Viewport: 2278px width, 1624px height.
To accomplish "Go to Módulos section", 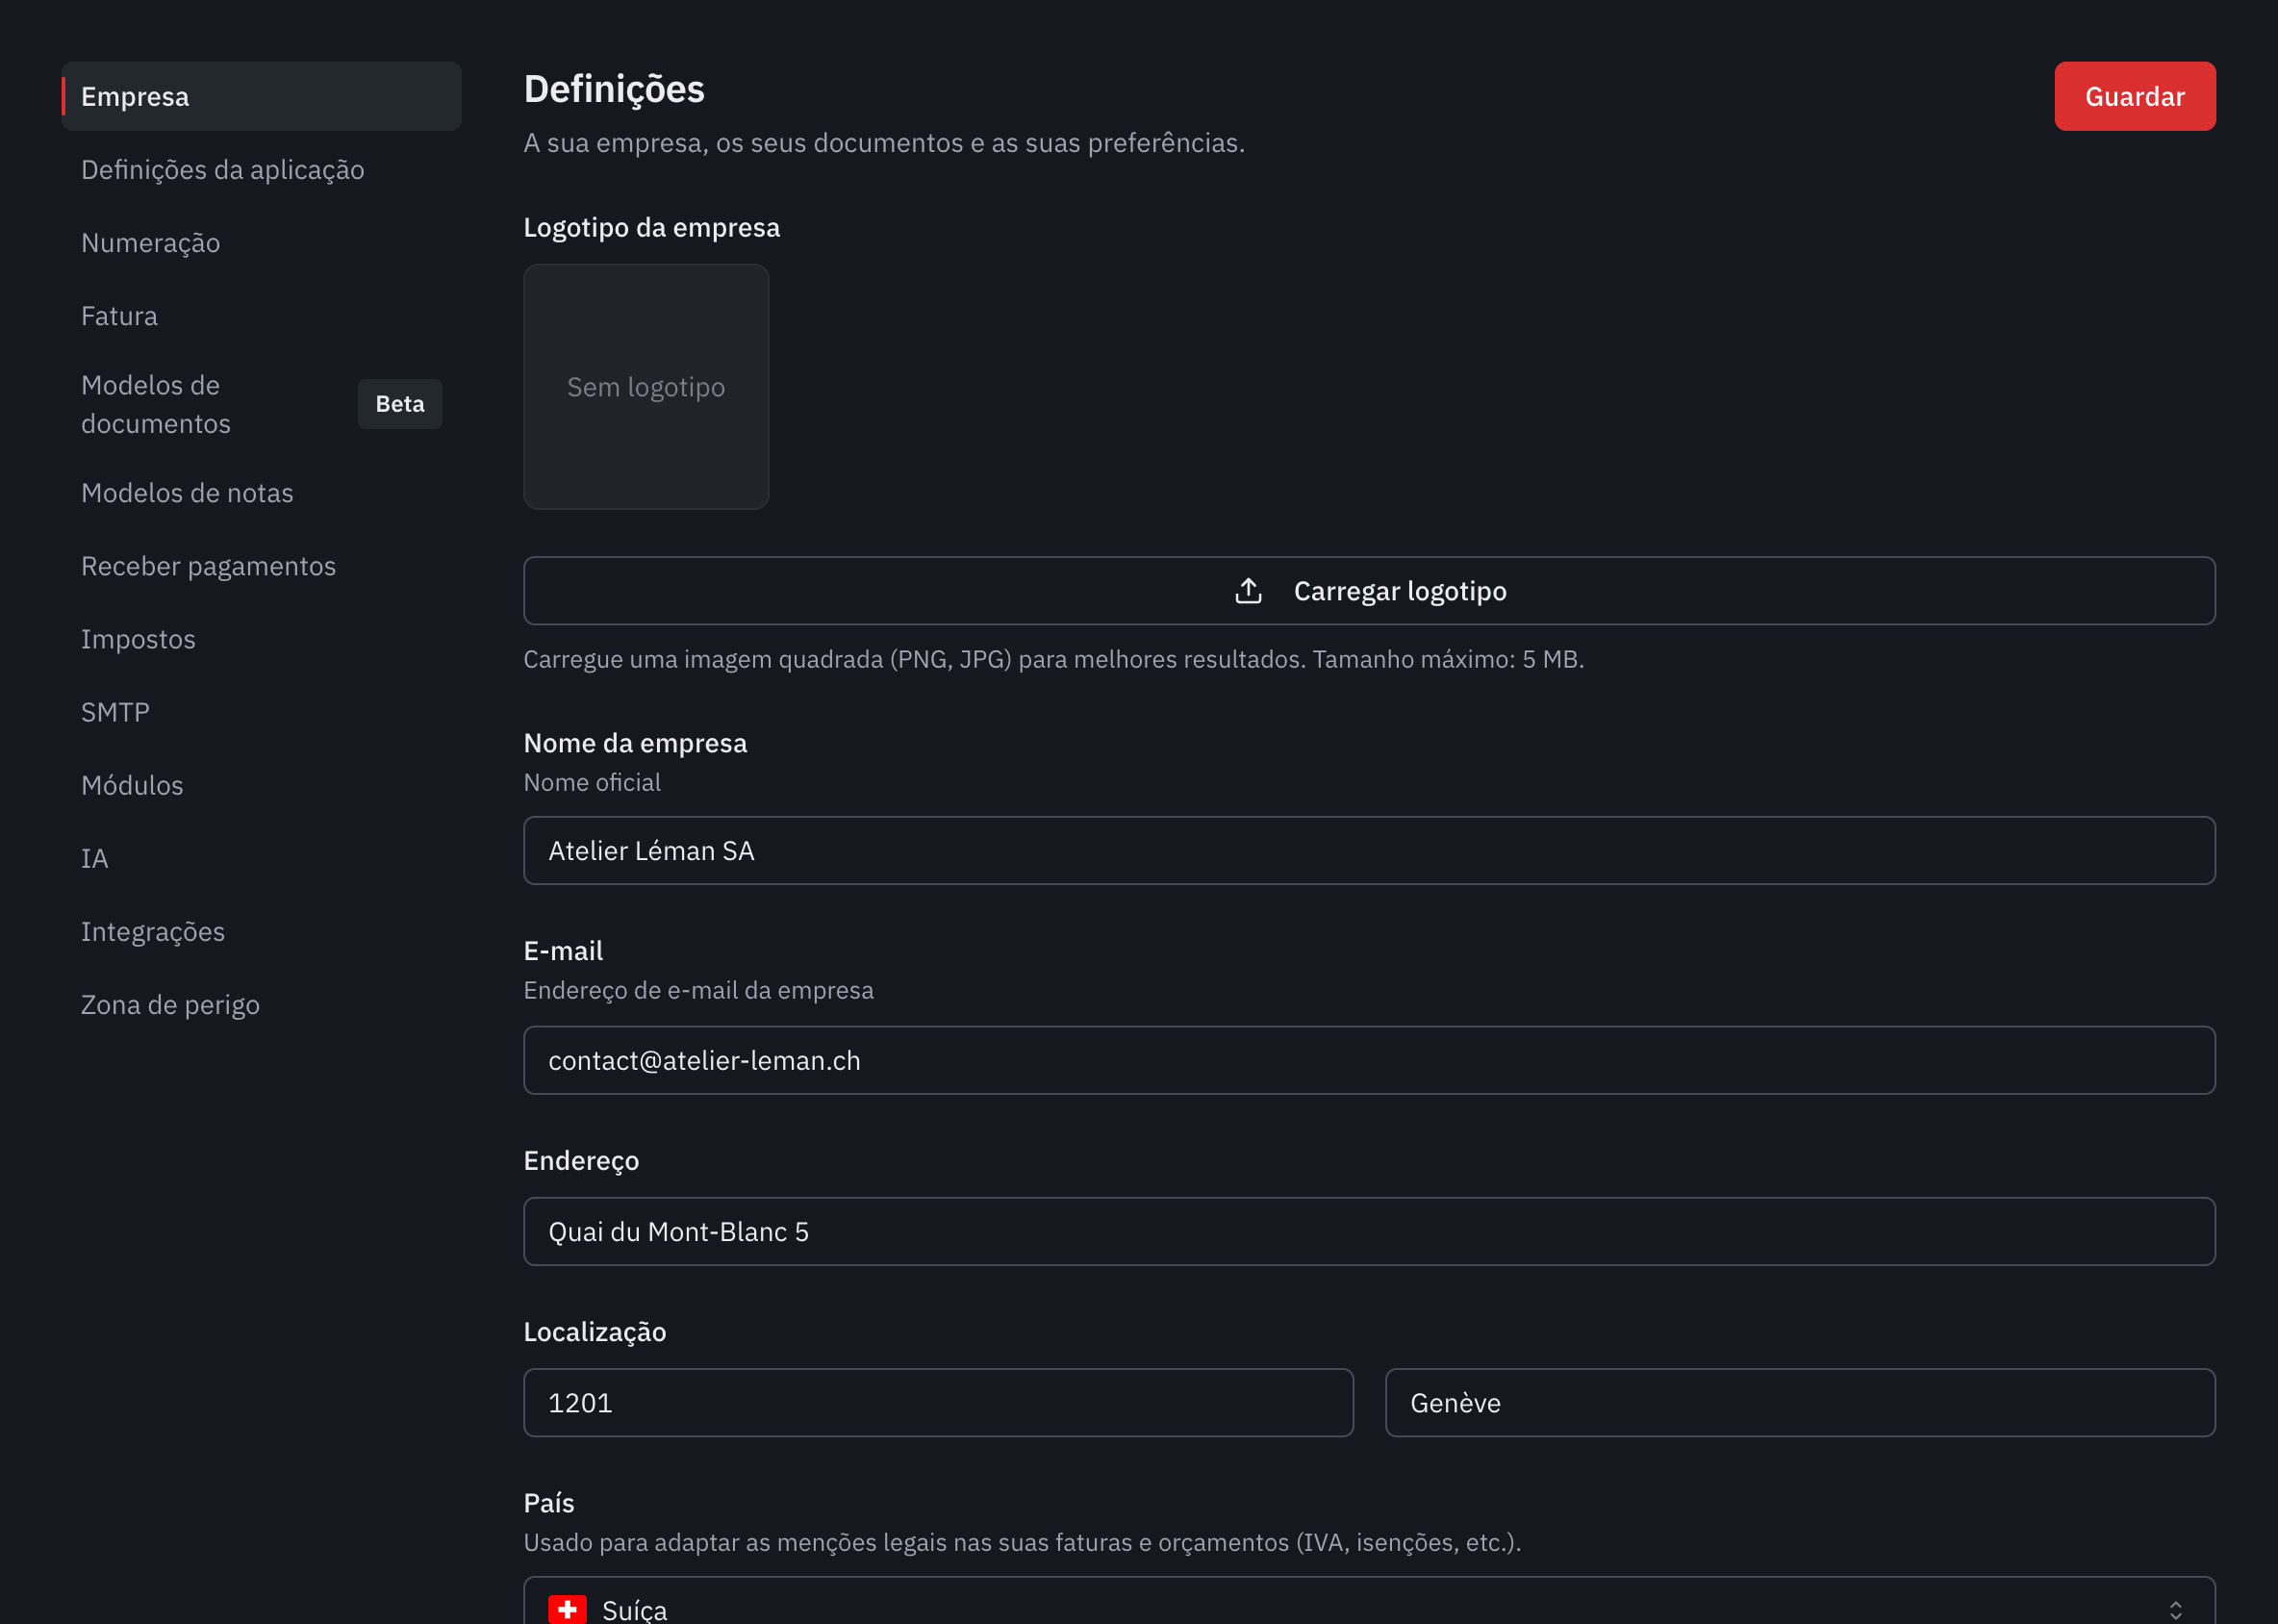I will [x=261, y=784].
